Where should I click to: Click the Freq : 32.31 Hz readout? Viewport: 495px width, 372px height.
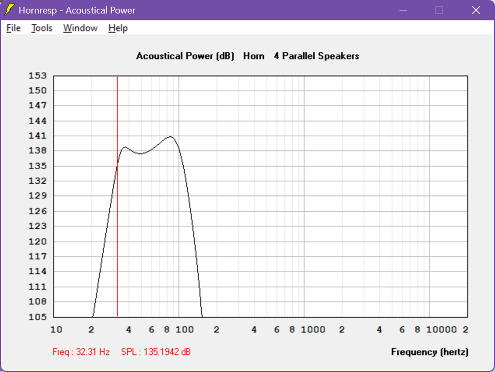81,352
